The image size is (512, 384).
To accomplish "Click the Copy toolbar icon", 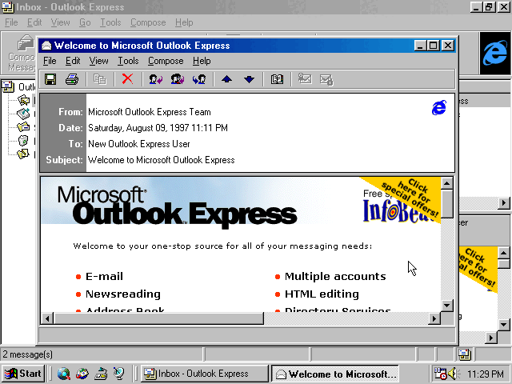I will [100, 79].
